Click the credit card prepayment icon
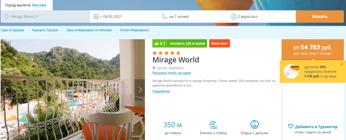The image size is (346, 140). click(291, 71)
